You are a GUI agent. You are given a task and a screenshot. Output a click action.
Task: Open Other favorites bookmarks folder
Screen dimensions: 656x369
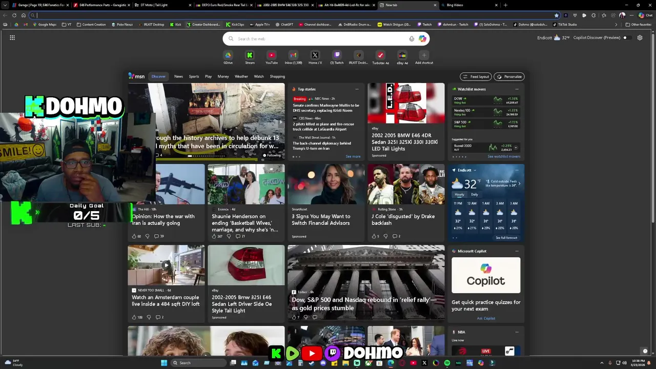click(639, 25)
